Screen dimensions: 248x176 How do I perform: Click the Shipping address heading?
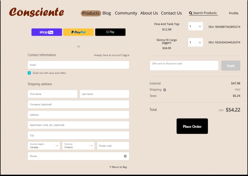click(40, 84)
